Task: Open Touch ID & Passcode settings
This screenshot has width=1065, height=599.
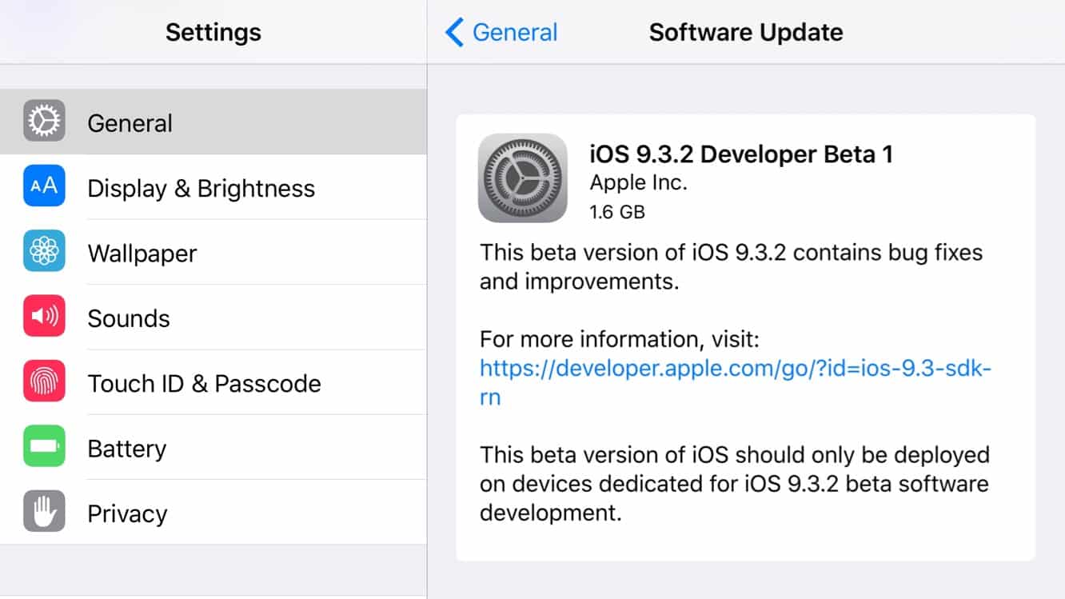Action: coord(204,384)
